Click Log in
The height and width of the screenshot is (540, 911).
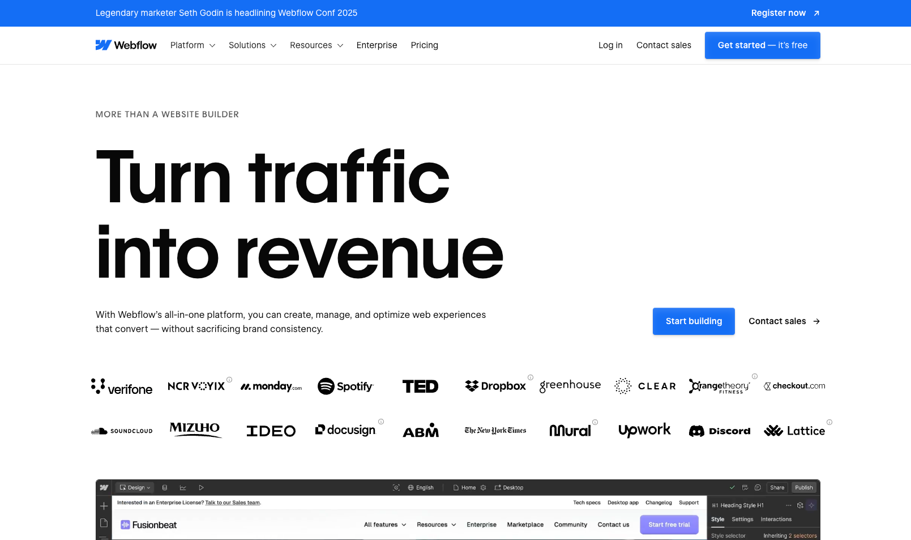pyautogui.click(x=610, y=45)
